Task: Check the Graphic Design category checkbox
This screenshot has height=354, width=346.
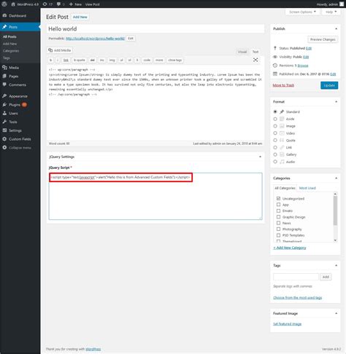Action: coord(278,217)
